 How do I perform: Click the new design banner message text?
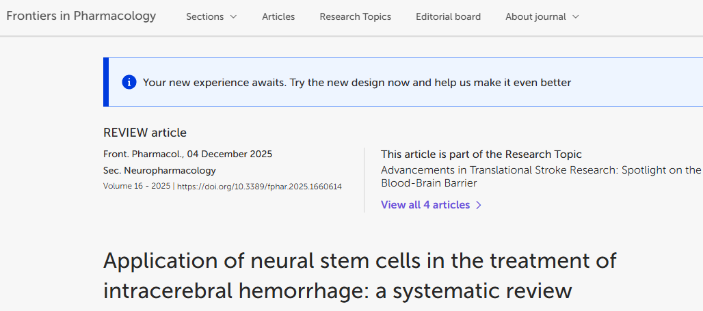(x=356, y=83)
